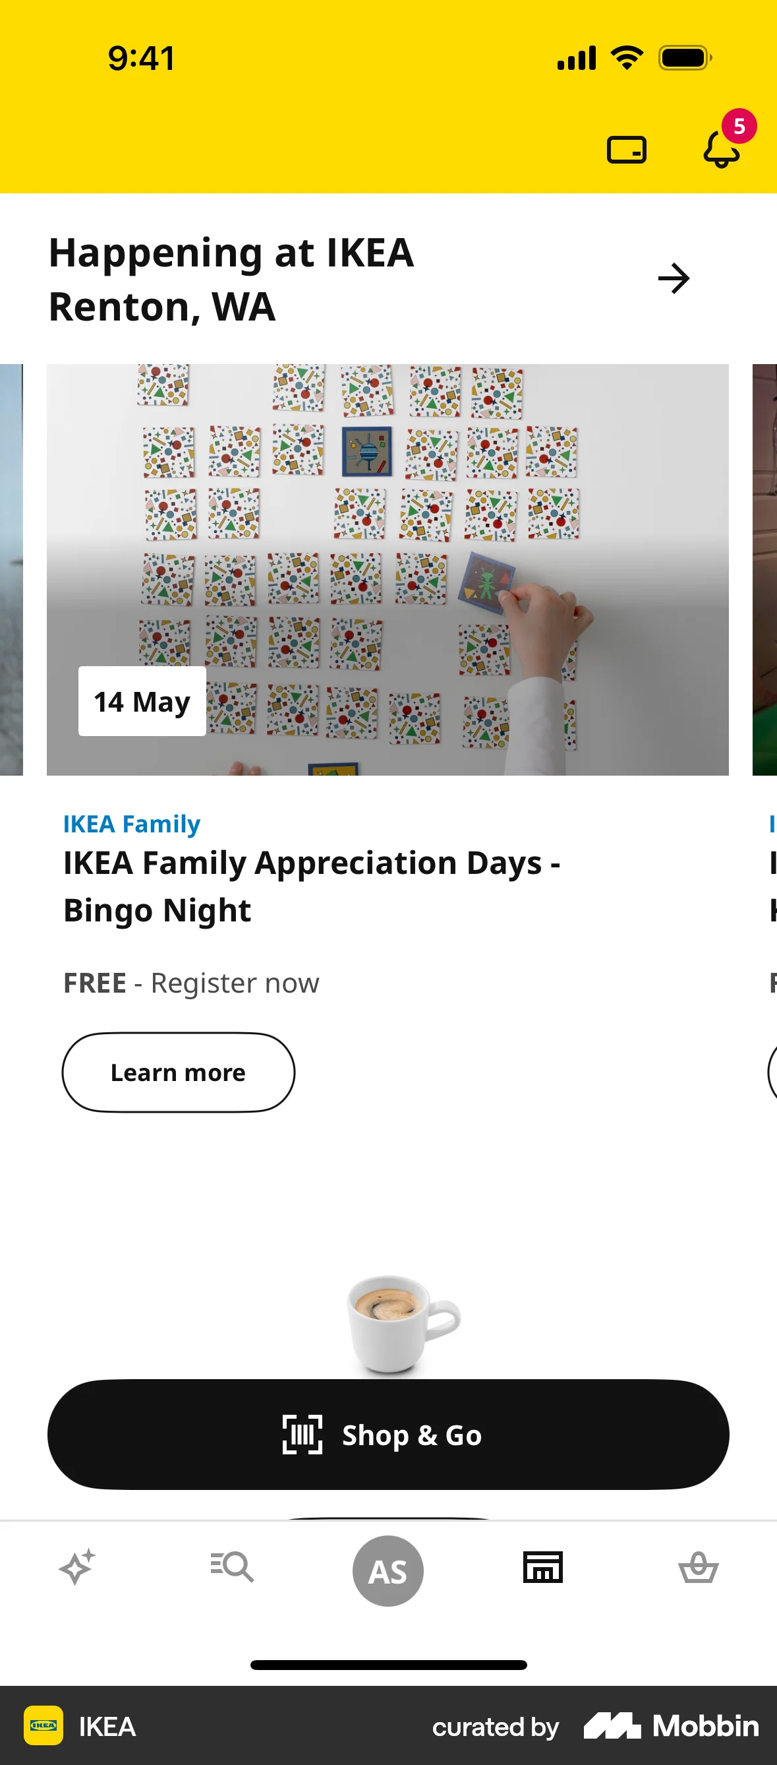777x1765 pixels.
Task: Tap the notification badge showing 5
Action: tap(739, 125)
